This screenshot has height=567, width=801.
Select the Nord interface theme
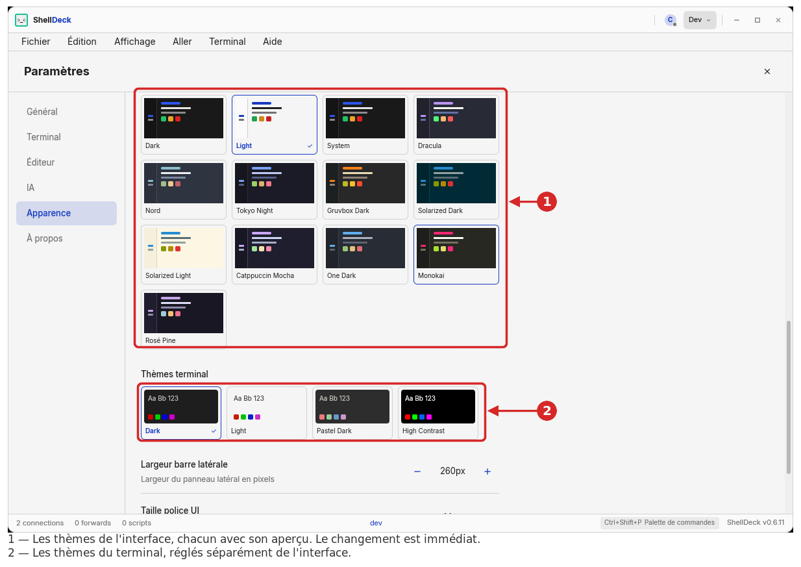[x=184, y=190]
